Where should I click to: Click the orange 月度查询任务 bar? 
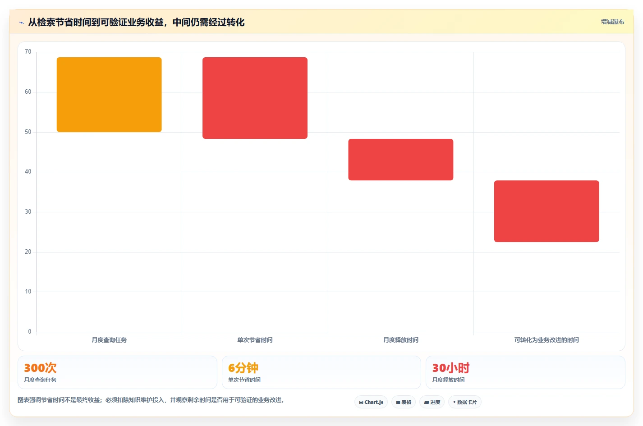109,95
